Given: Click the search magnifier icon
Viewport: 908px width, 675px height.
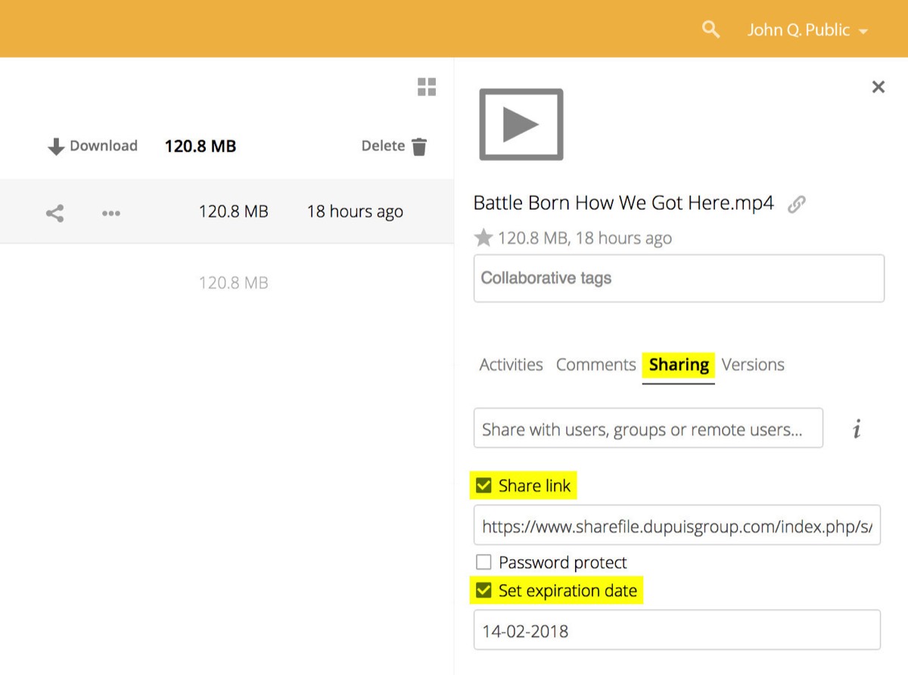Looking at the screenshot, I should tap(711, 30).
